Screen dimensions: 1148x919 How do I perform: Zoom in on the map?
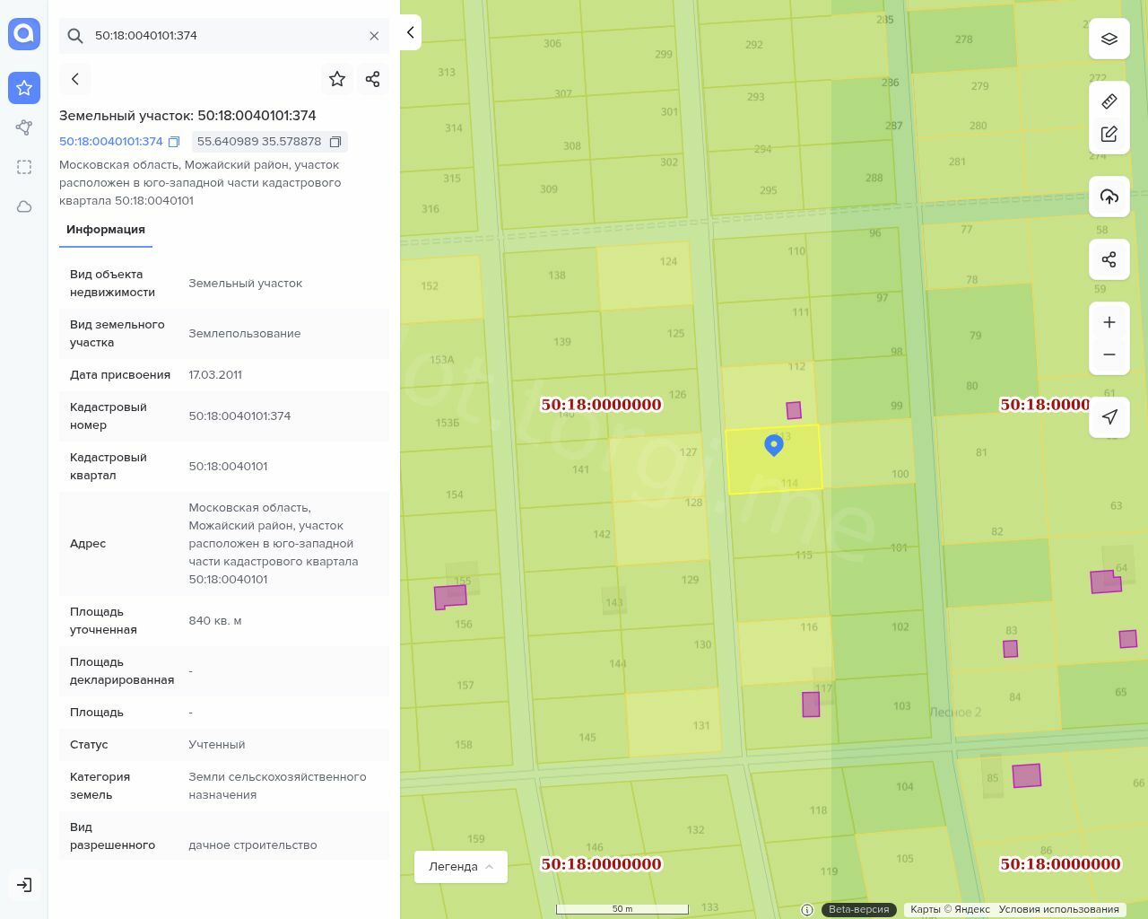coord(1109,322)
